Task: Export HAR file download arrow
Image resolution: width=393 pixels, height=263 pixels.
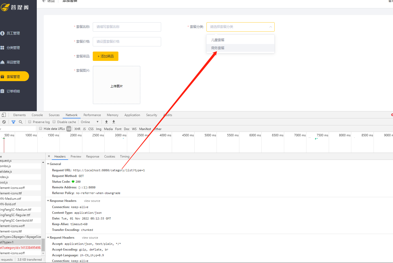Action: 114,122
